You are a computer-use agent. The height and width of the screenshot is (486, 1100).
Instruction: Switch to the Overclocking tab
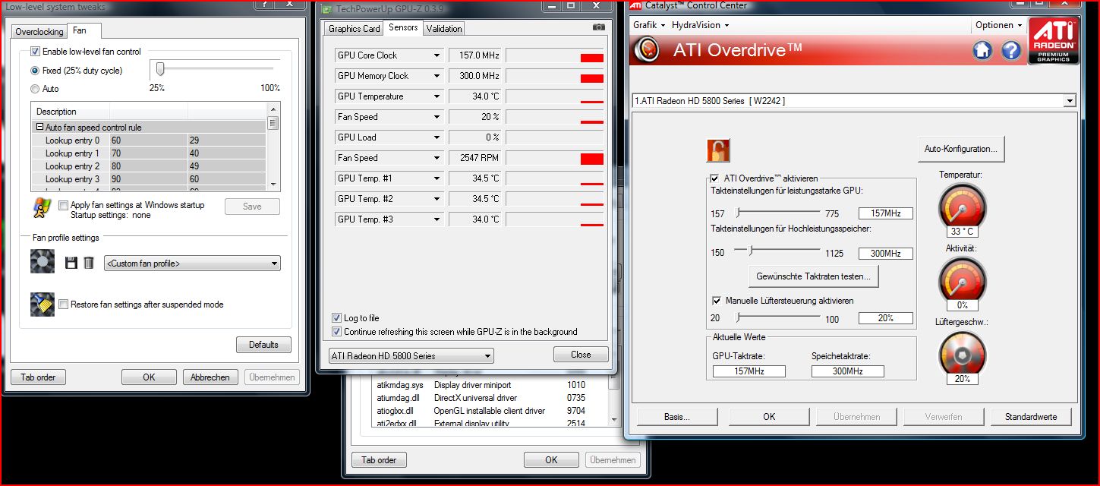point(39,32)
